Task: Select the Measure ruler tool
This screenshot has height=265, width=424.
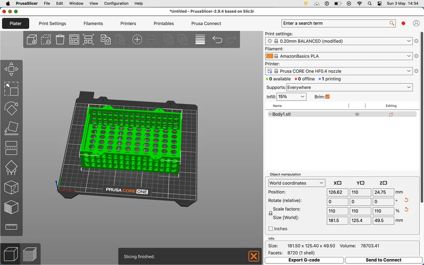Action: point(11,226)
